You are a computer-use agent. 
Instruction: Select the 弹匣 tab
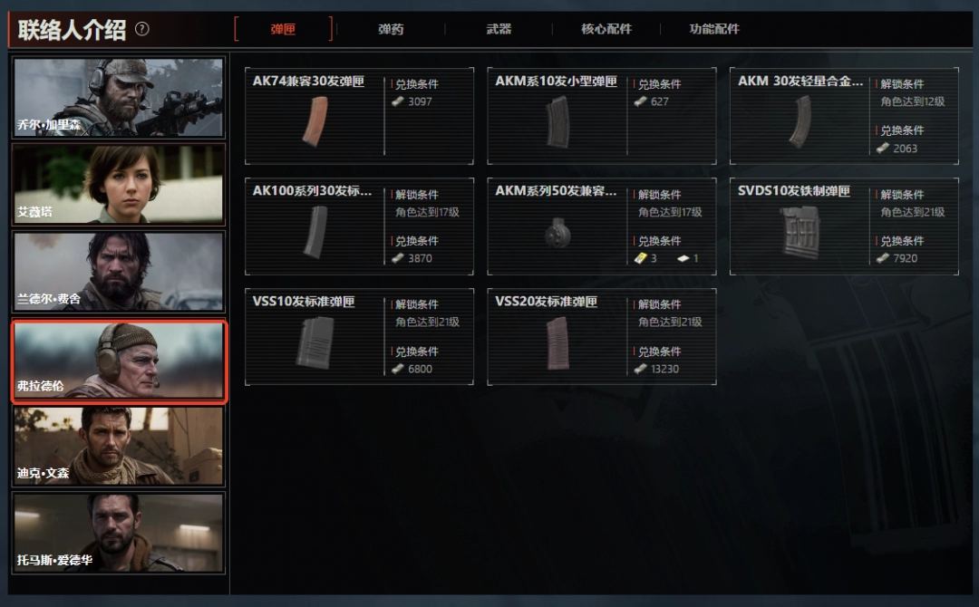pos(284,29)
